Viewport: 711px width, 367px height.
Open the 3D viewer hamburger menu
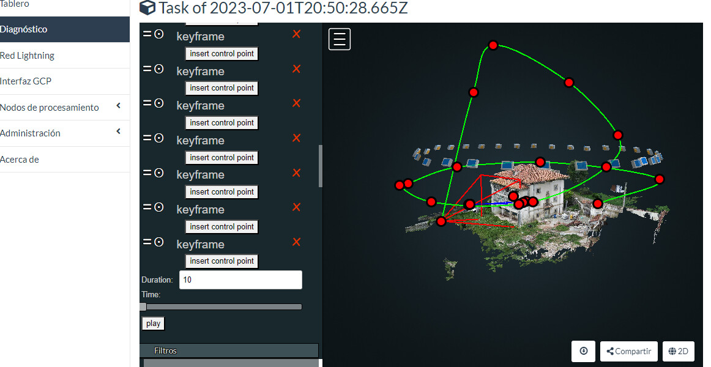point(339,39)
